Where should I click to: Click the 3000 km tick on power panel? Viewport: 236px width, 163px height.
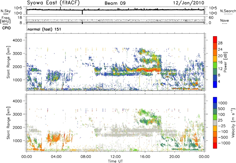coord(17,54)
